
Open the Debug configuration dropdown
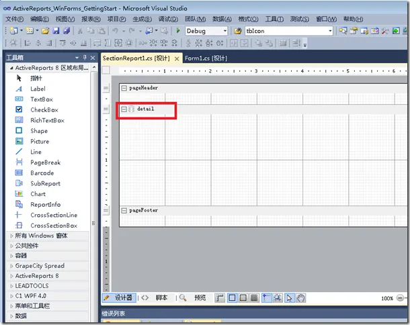tap(224, 31)
